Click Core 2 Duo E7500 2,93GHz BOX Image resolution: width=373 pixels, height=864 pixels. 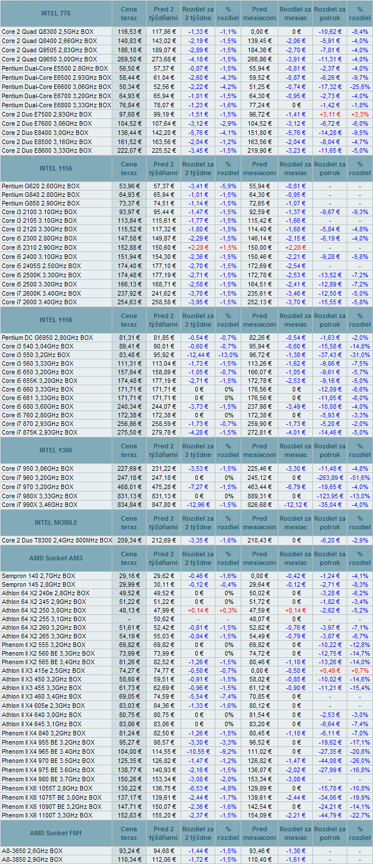coord(46,114)
